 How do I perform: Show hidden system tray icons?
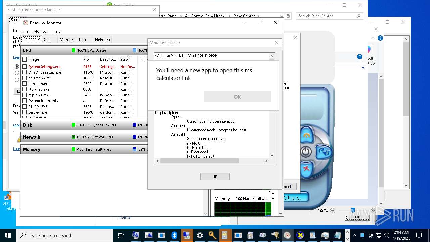pos(354,235)
